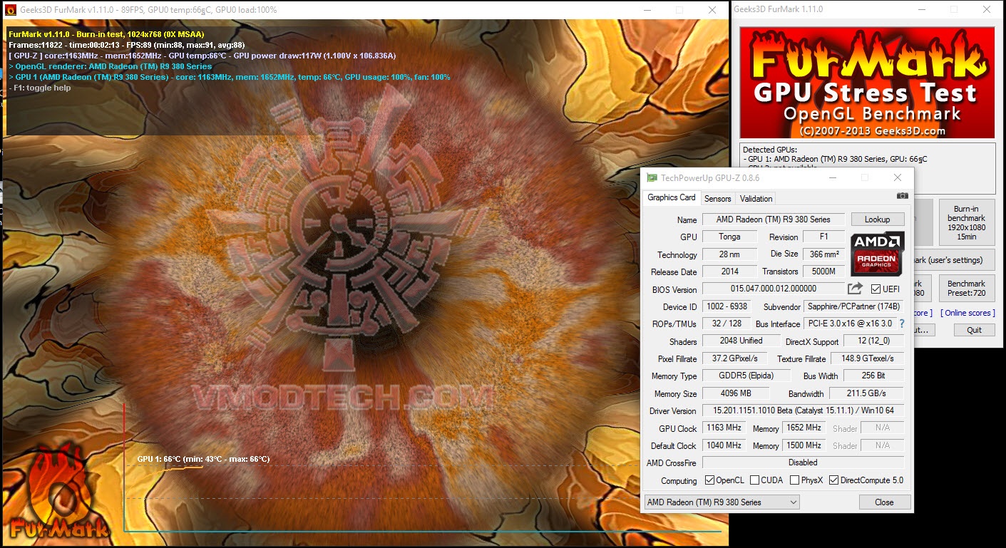Open the Online scores link
Viewport: 1006px width, 548px height.
[x=967, y=313]
